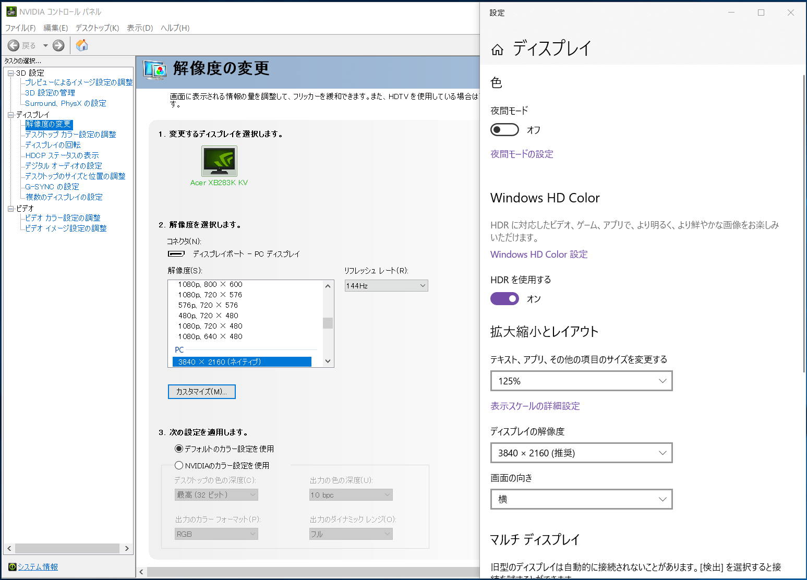The height and width of the screenshot is (580, 807).
Task: Open 夜間モードの設定 link
Action: tap(522, 154)
